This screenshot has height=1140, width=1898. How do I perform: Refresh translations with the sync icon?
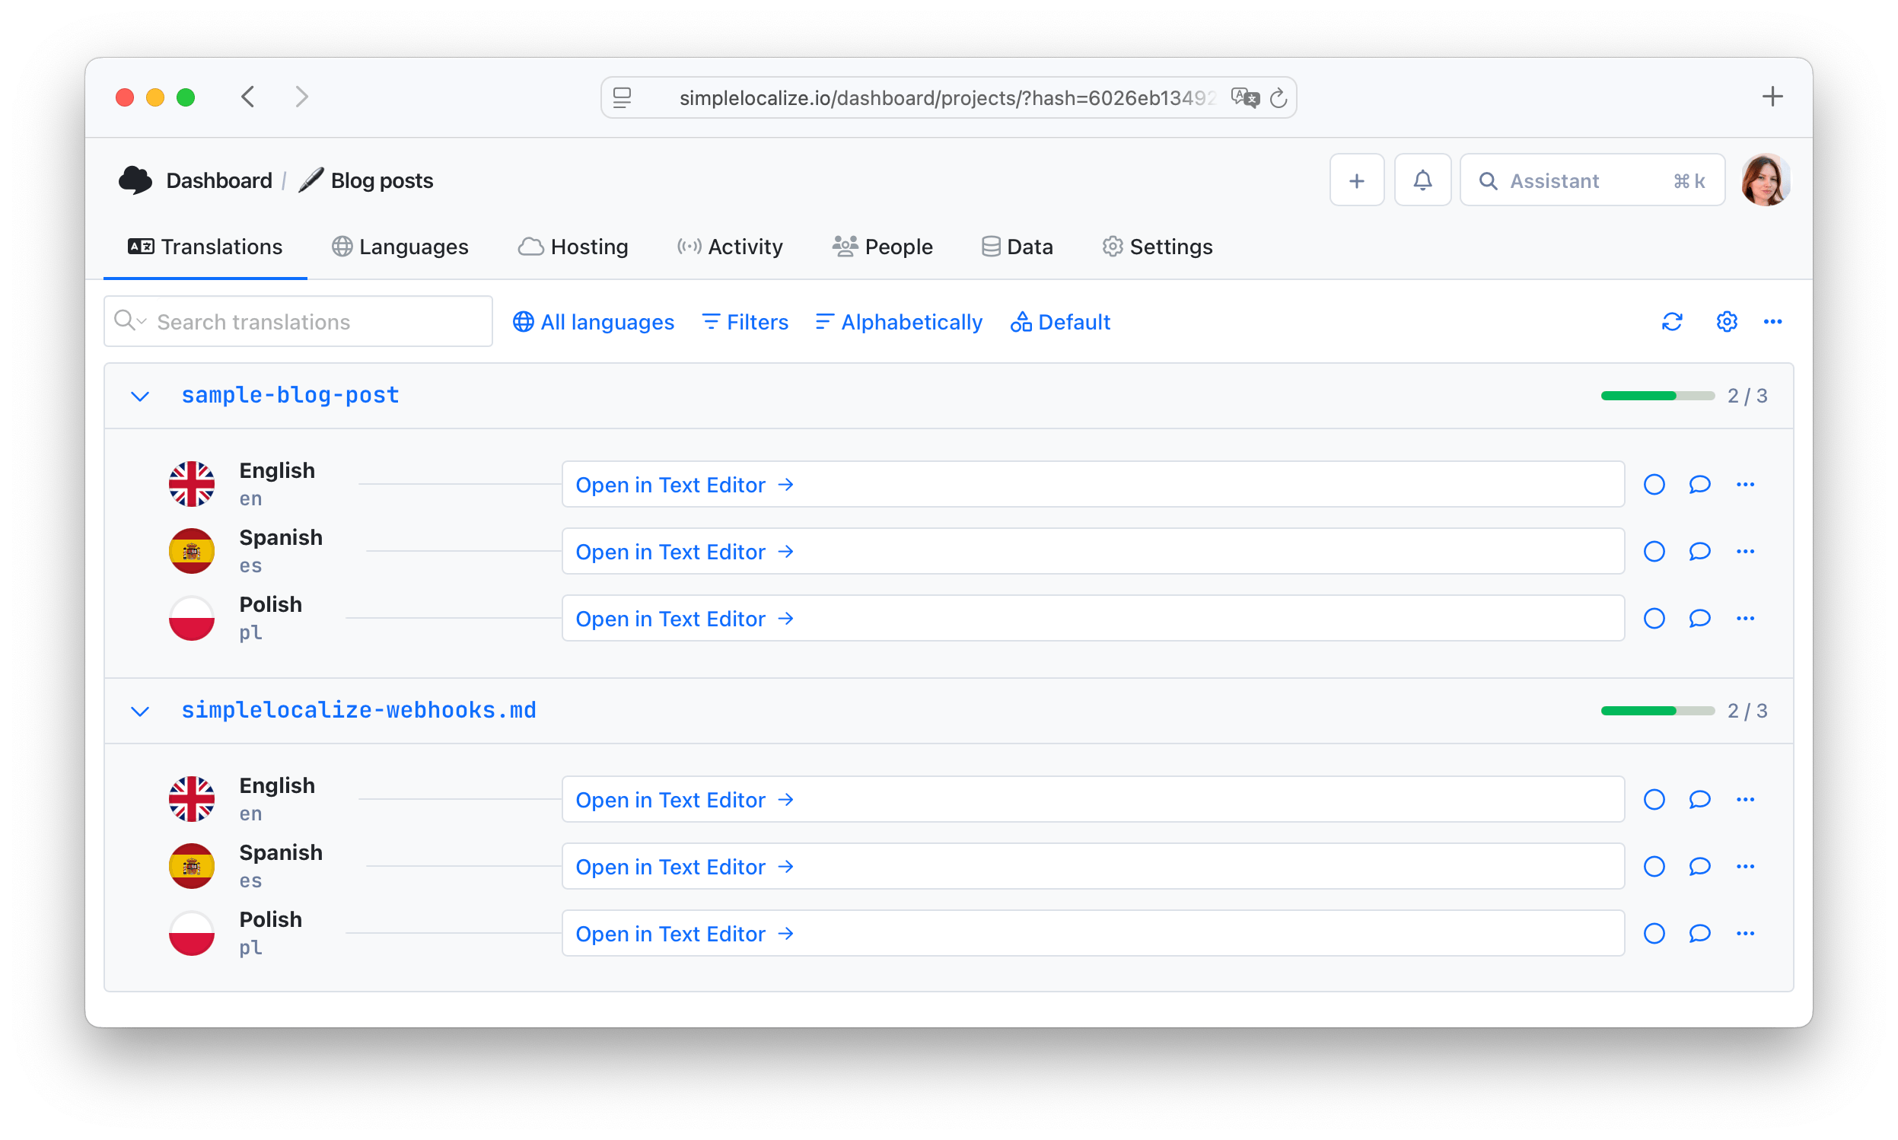coord(1671,322)
